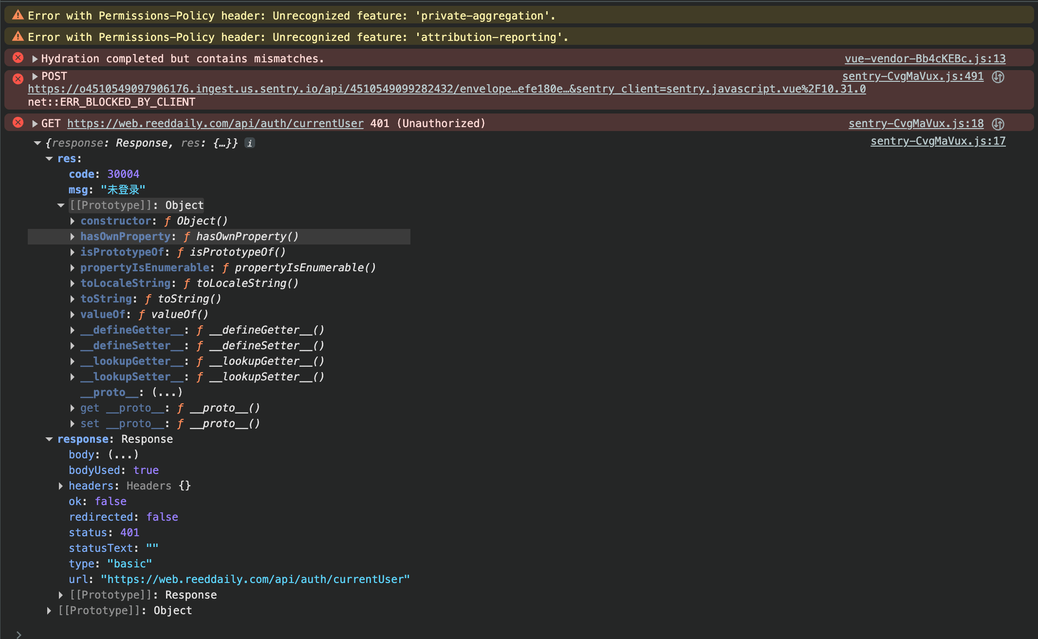Click the red error icon beside Hydration message

[x=18, y=58]
